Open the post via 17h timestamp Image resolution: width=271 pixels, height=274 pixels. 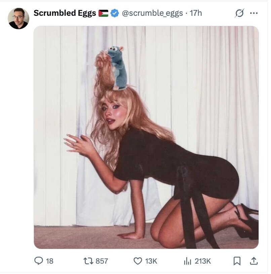tap(196, 13)
